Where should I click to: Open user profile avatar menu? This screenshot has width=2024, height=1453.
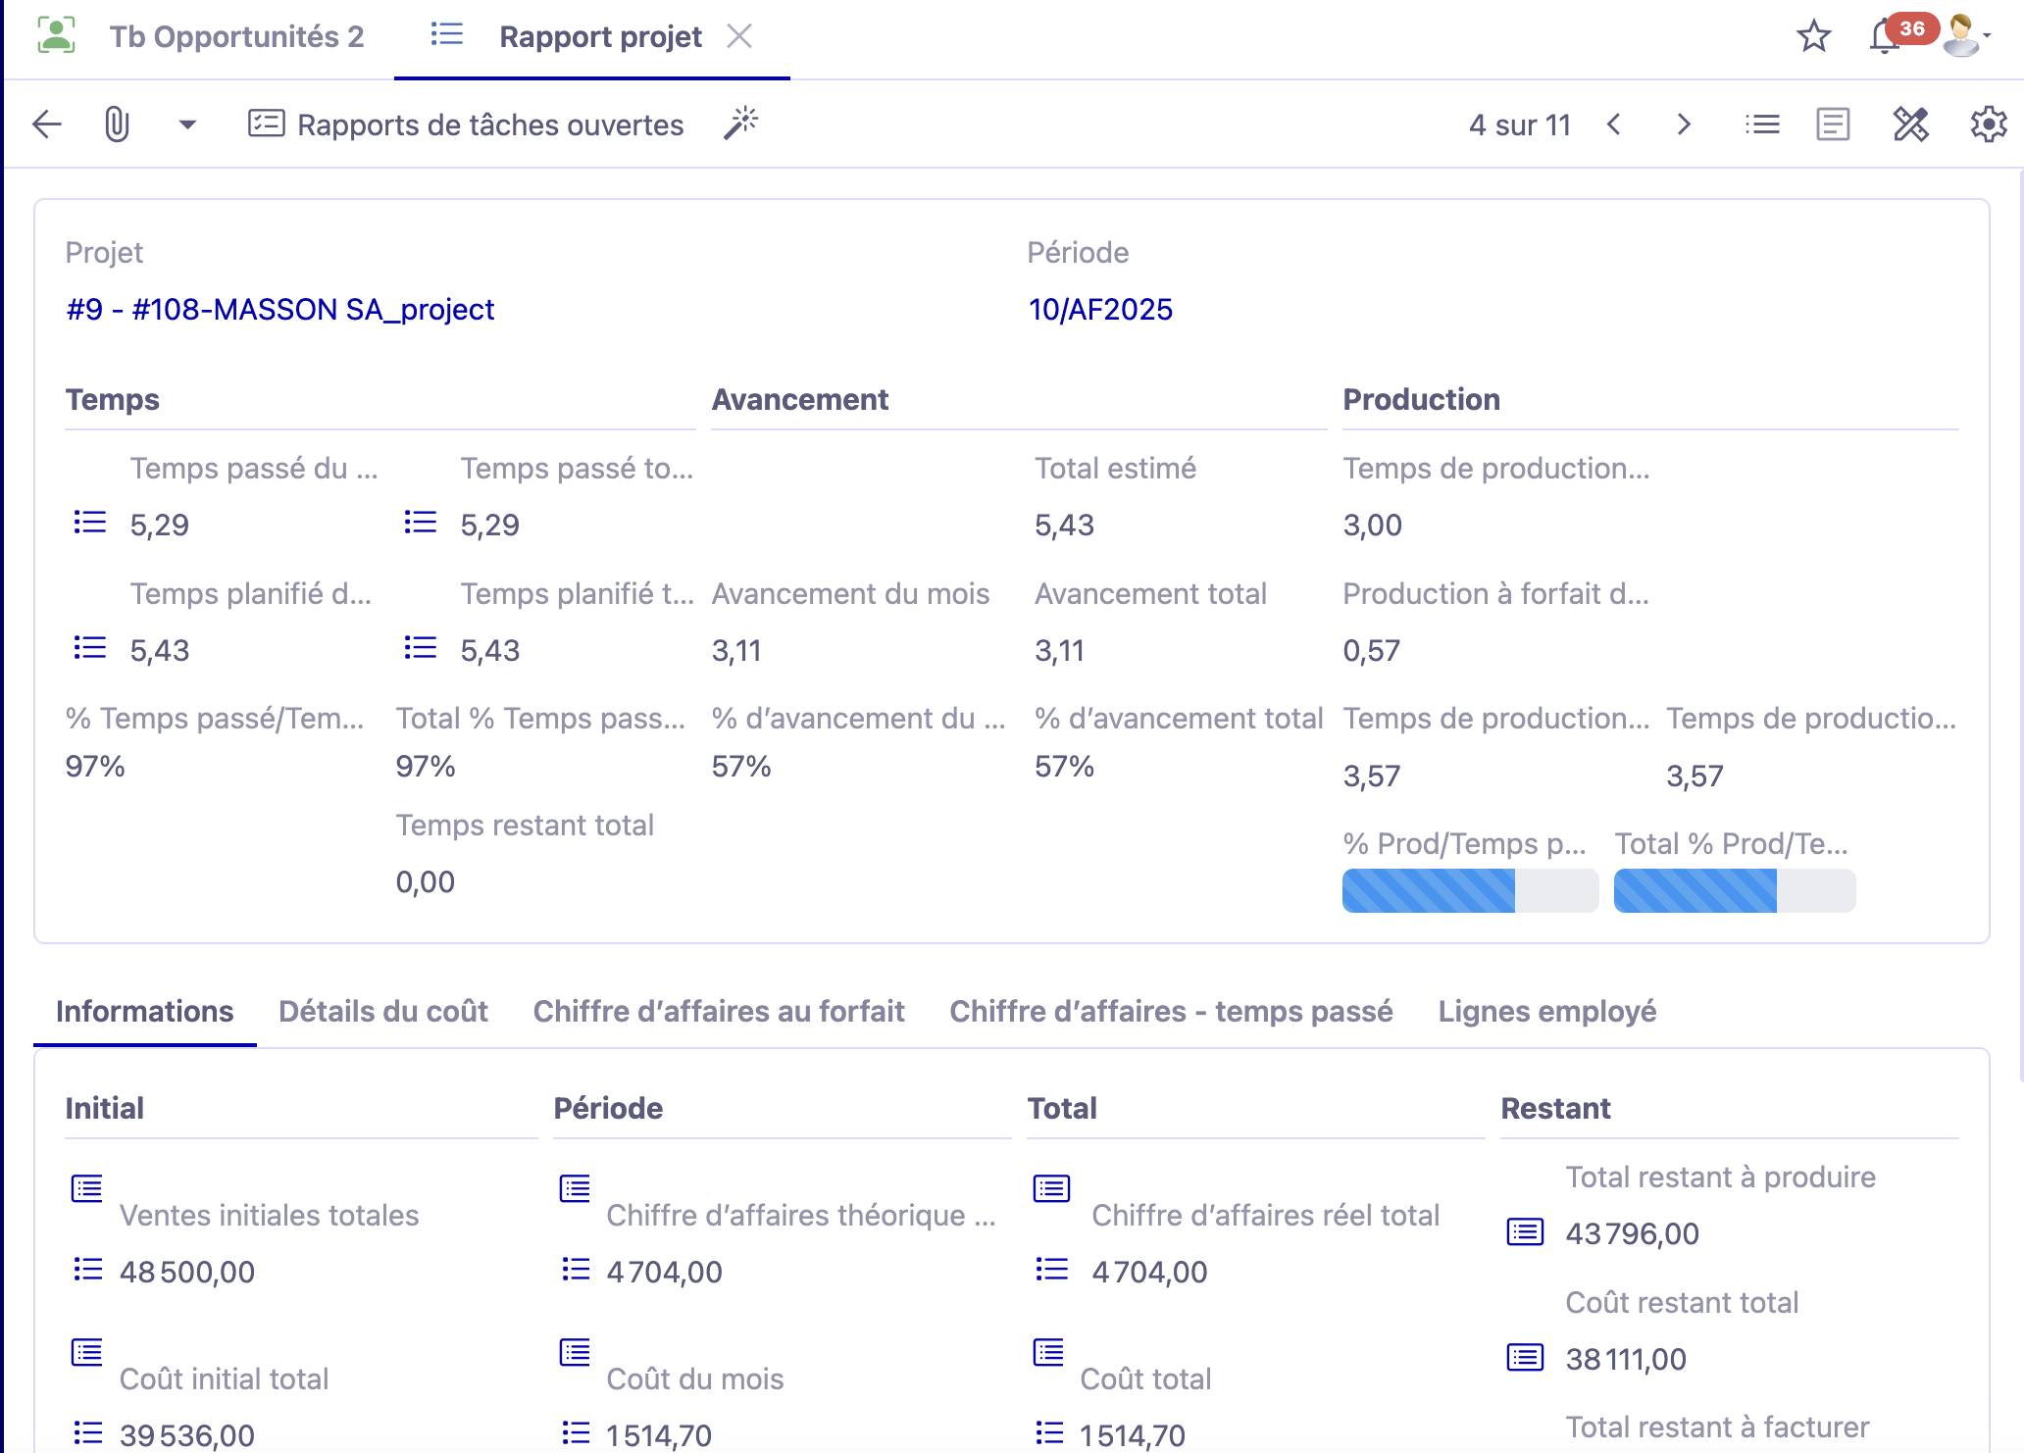(x=1962, y=36)
